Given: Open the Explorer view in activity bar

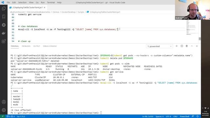Looking at the screenshot, I should click(x=4, y=9).
